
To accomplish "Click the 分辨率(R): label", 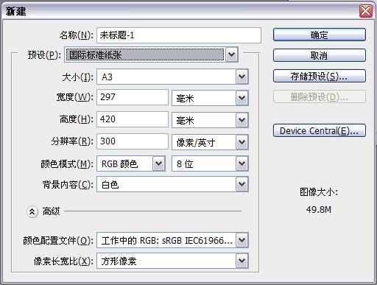I will point(72,141).
